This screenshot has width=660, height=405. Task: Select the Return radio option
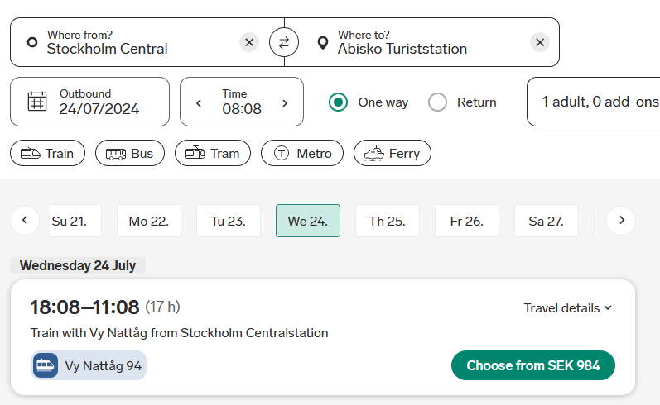438,102
